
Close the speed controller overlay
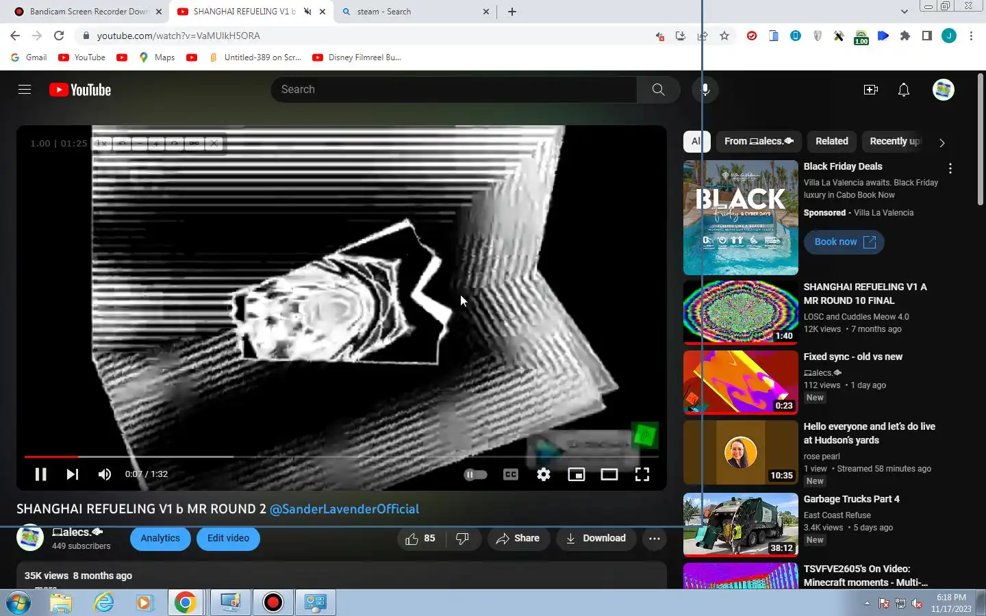214,144
